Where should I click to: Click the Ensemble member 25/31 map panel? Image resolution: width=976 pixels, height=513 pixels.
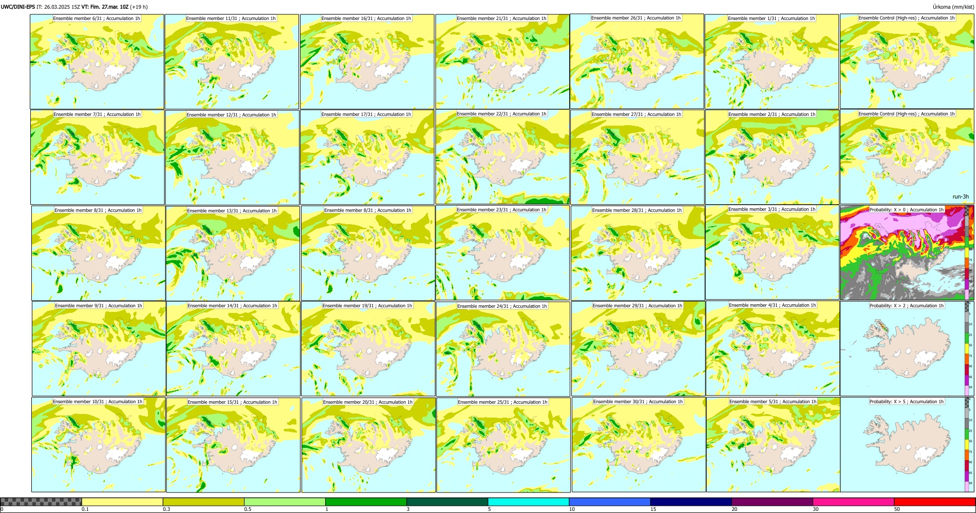pyautogui.click(x=503, y=445)
